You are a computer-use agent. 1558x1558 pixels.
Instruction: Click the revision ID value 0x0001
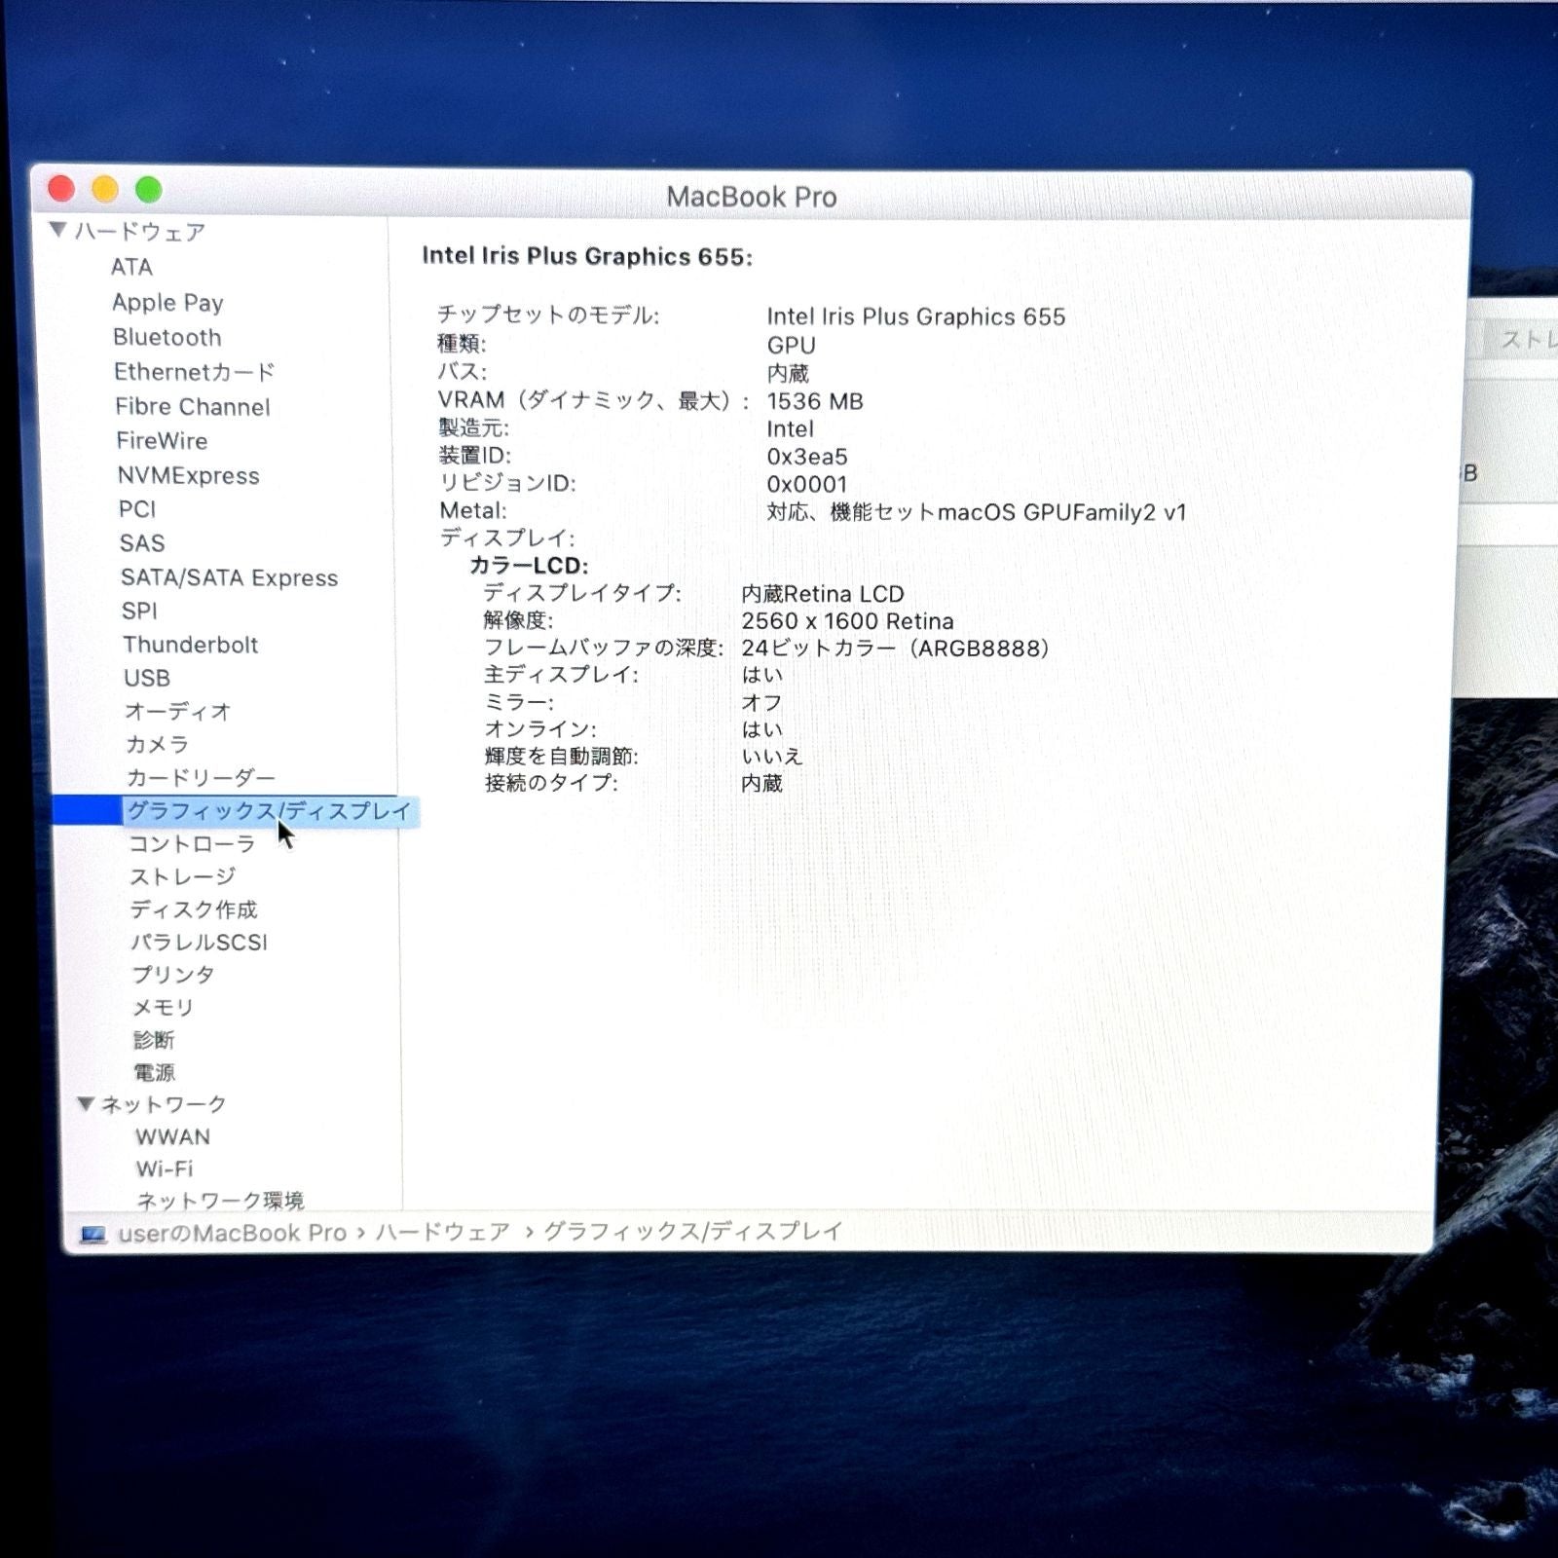807,484
